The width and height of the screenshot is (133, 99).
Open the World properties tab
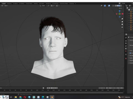tap(126, 51)
